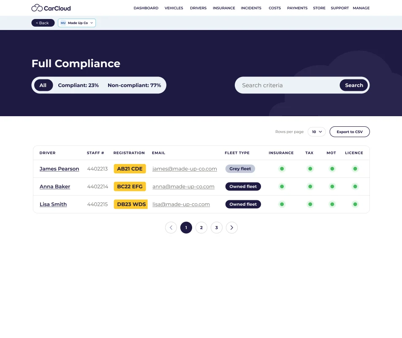
Task: Sort by Registration column header
Action: tap(129, 153)
